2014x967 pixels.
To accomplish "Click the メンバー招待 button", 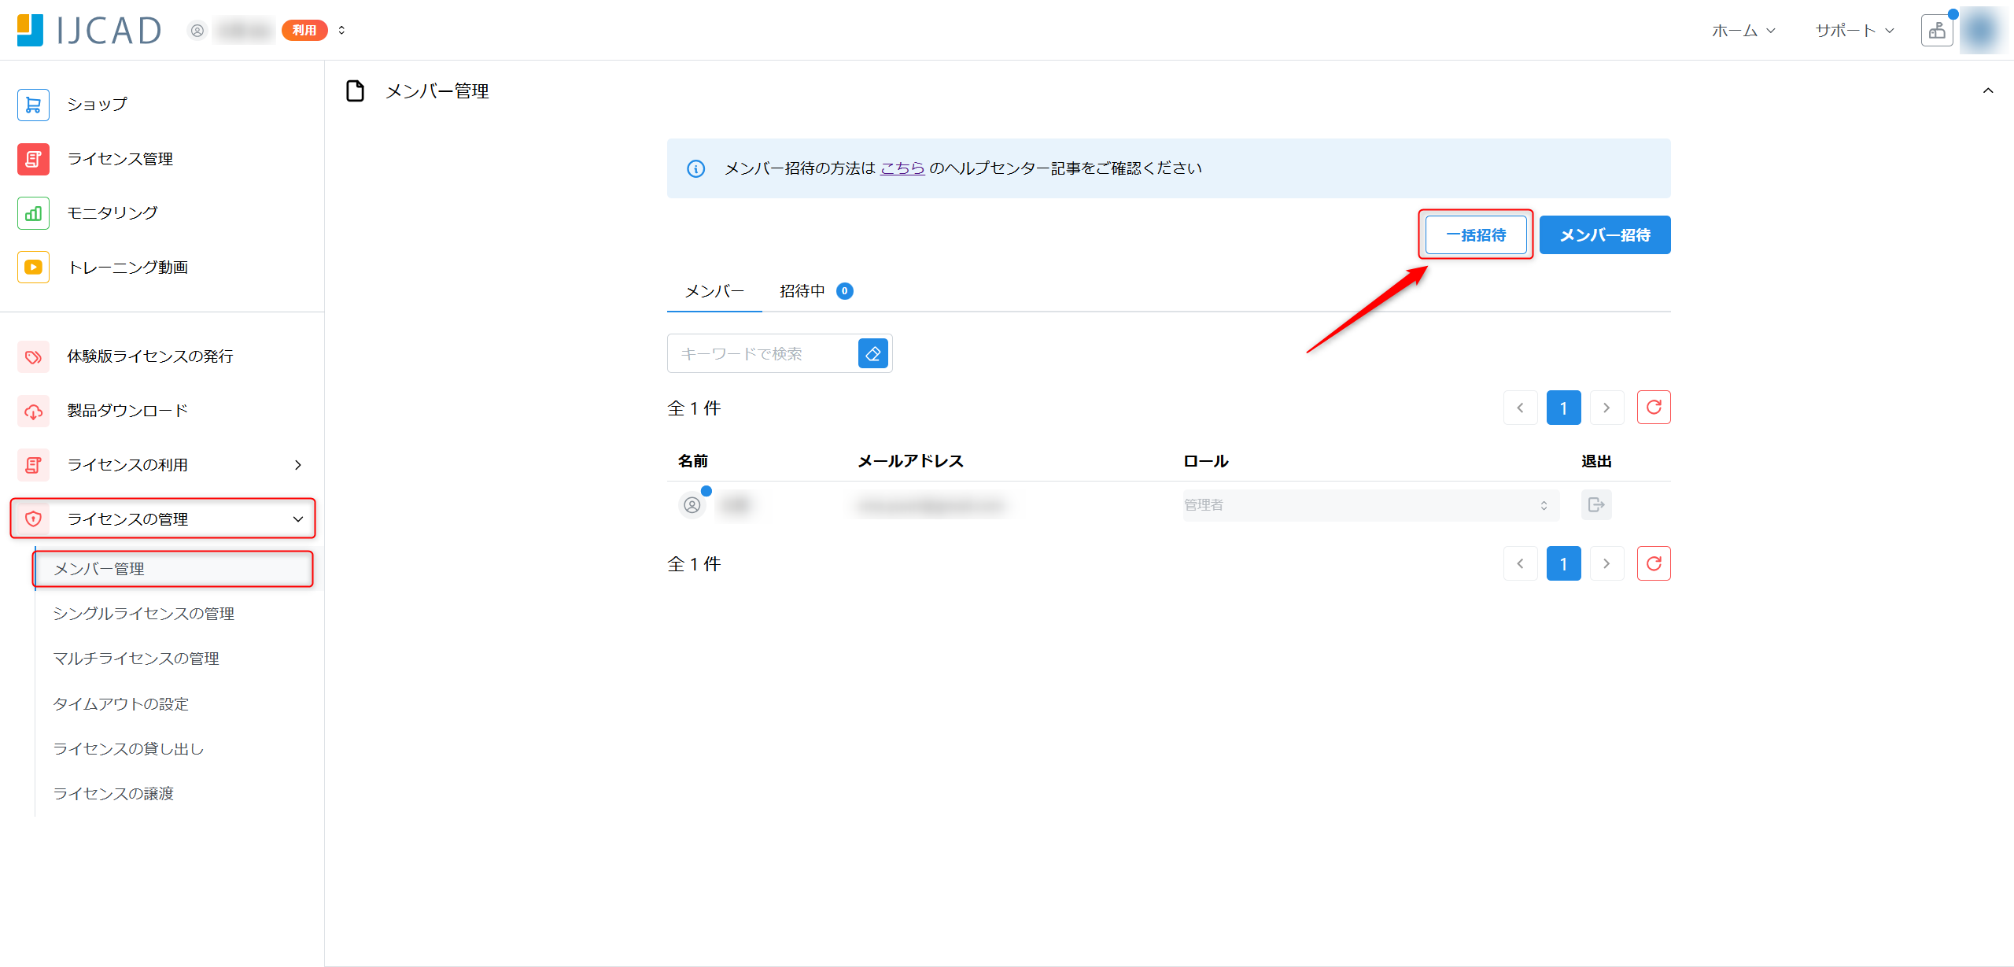I will (1605, 235).
